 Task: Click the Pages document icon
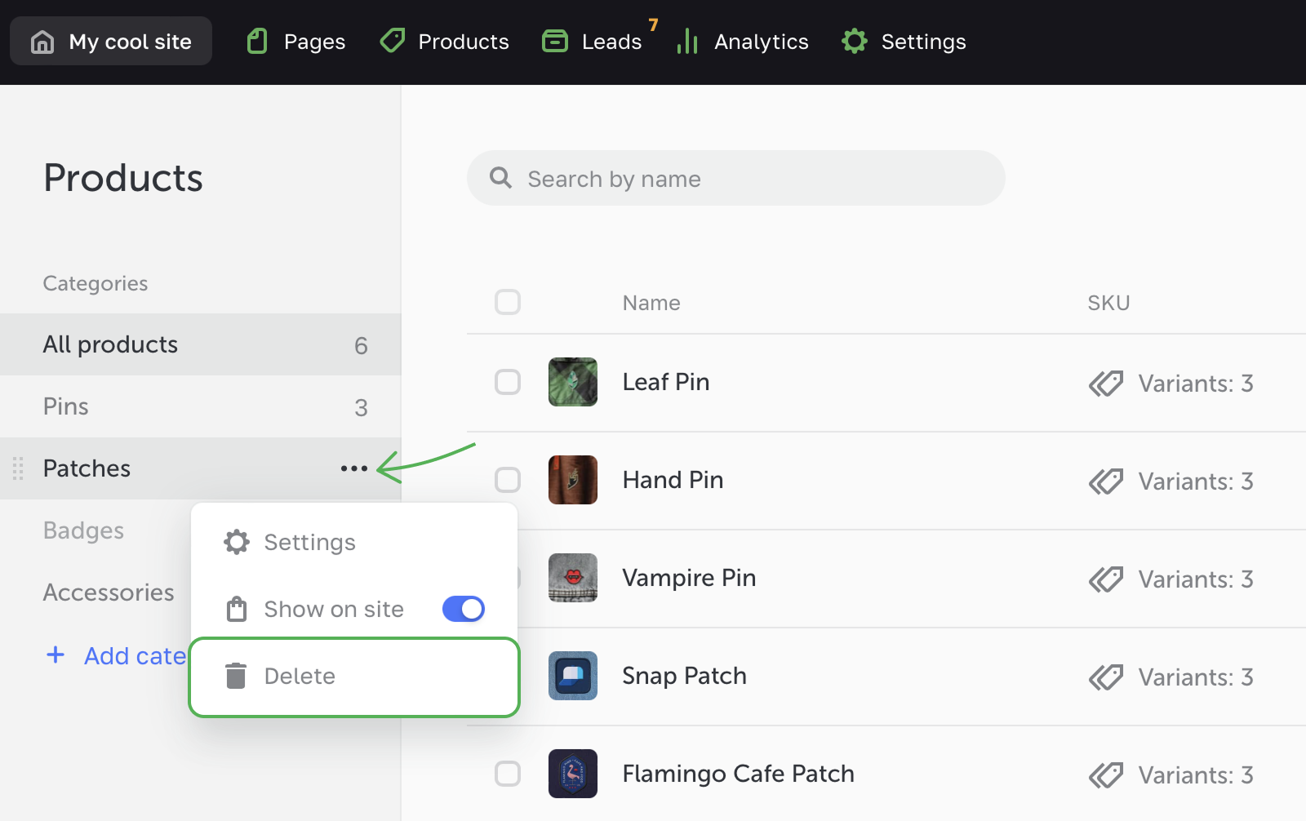pos(257,42)
